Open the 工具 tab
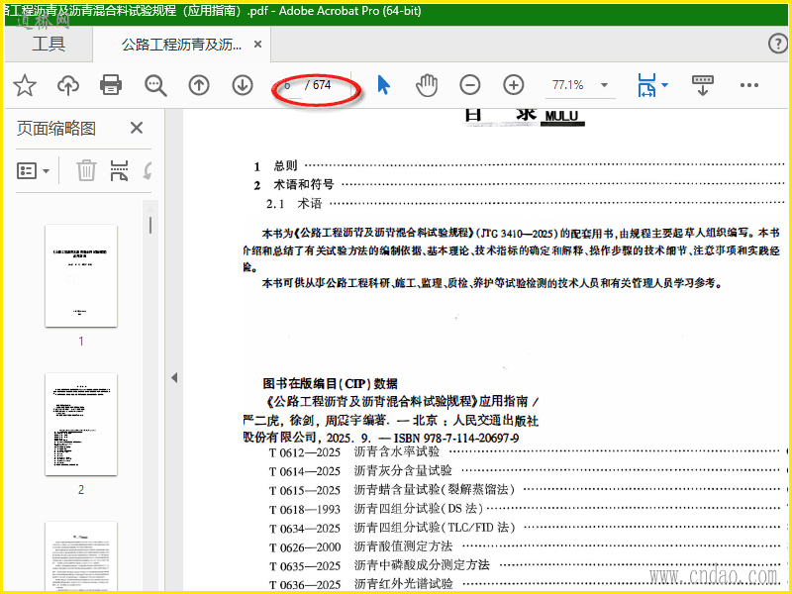The image size is (792, 594). 49,44
